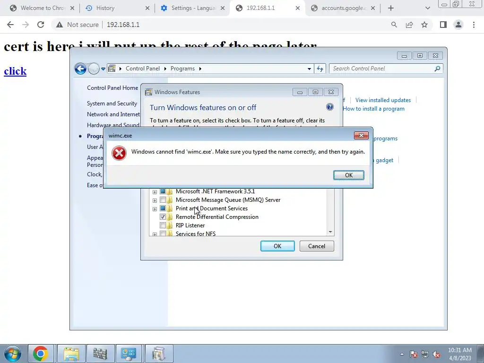The width and height of the screenshot is (484, 363).
Task: Expand Microsoft Message Queue (MSMQ) Server node
Action: [x=155, y=200]
